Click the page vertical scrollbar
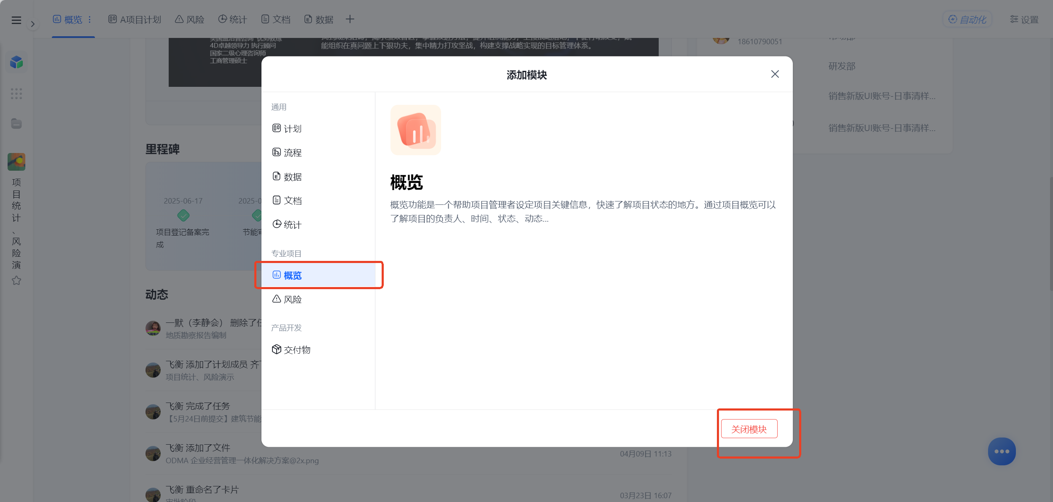The height and width of the screenshot is (502, 1053). click(1051, 234)
